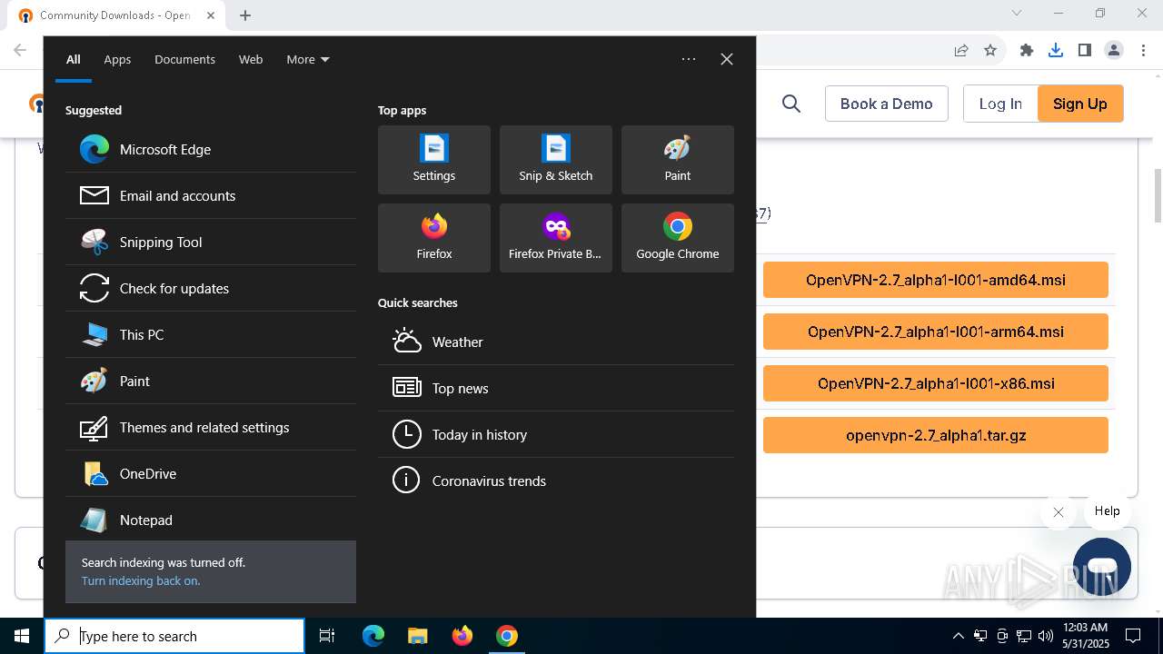This screenshot has height=654, width=1163.
Task: Click the orange Sign Up button
Action: pos(1080,104)
